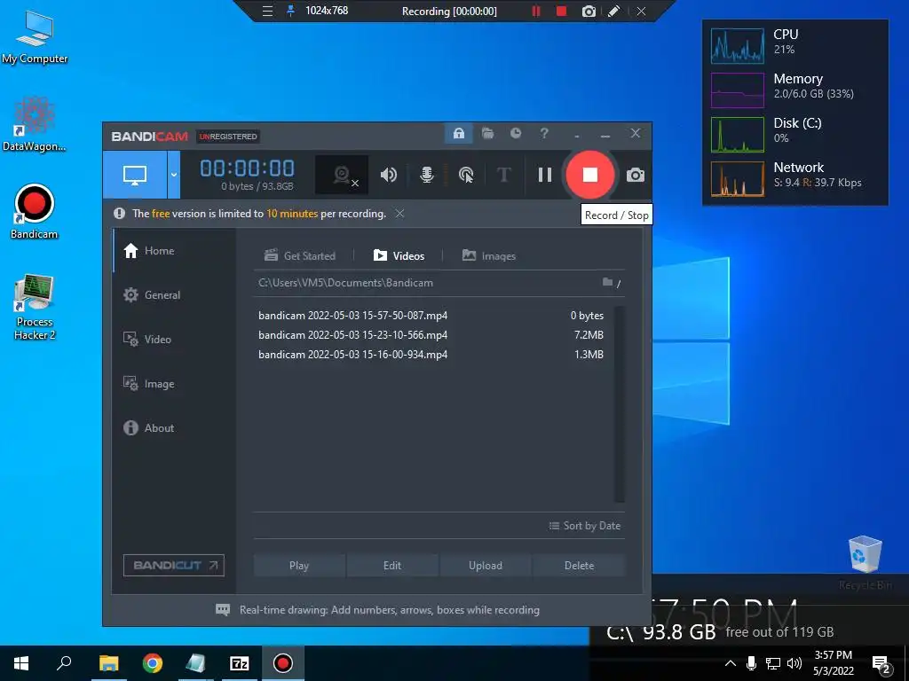Stop recording with the red round button
Image resolution: width=909 pixels, height=681 pixels.
click(590, 175)
